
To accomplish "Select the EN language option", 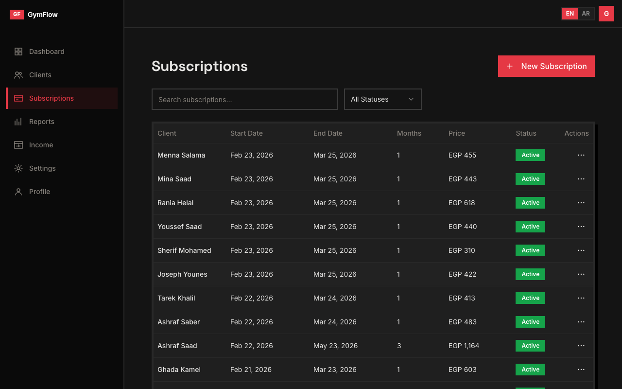I will pyautogui.click(x=570, y=14).
